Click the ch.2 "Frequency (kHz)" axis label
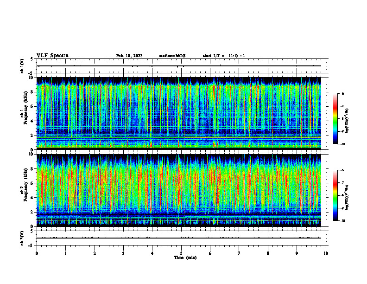The height and width of the screenshot is (284, 367). 25,185
